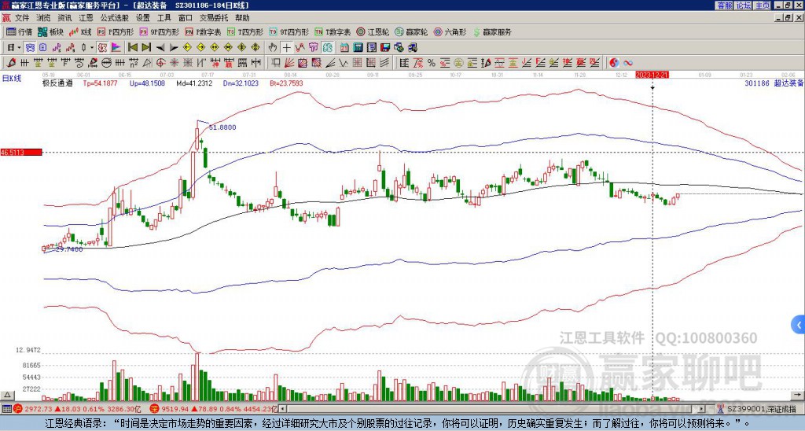Image resolution: width=805 pixels, height=431 pixels.
Task: Move chart left with black arrow
Action: [x=160, y=48]
